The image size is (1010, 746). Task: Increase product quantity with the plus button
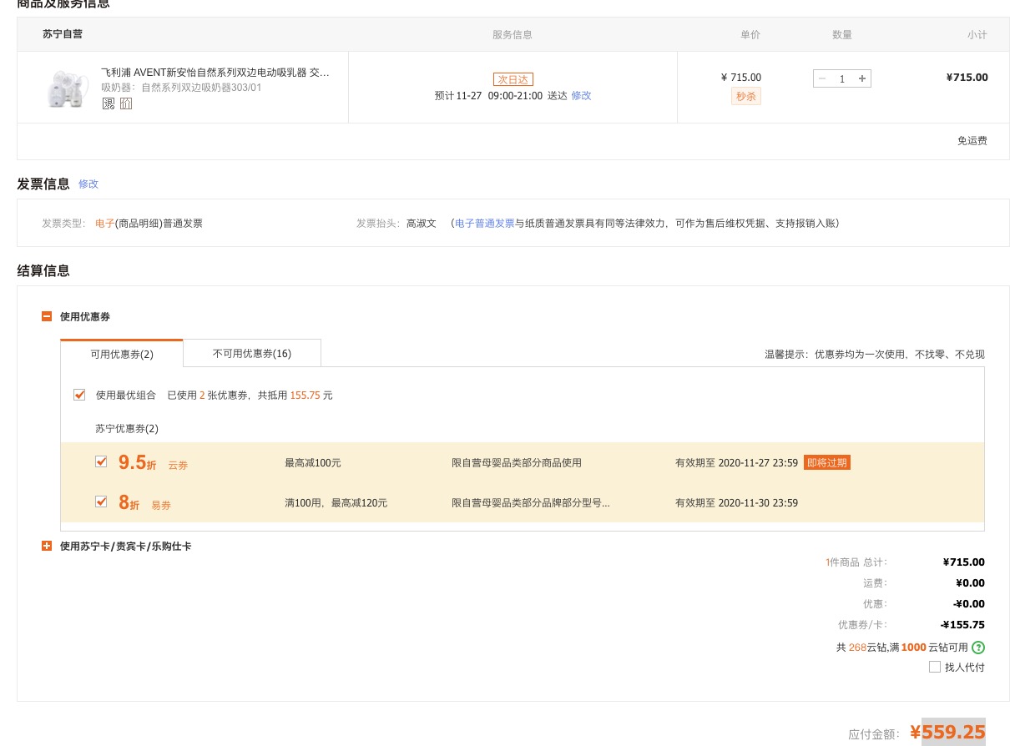(x=862, y=78)
